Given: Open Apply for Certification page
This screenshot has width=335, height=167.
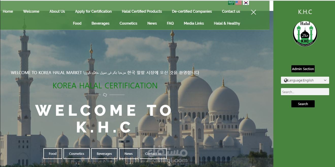Looking at the screenshot, I should pos(93,11).
